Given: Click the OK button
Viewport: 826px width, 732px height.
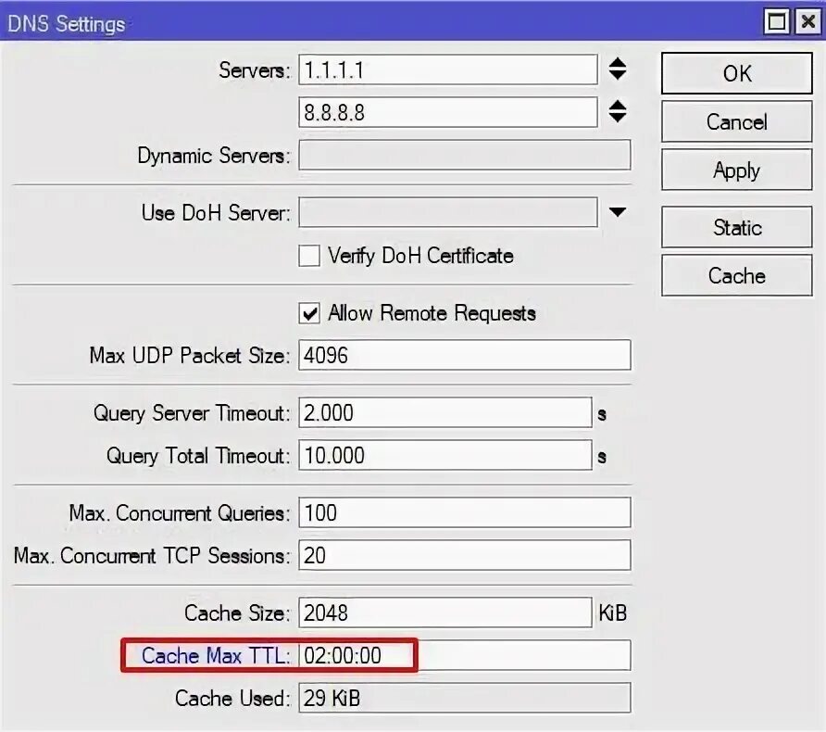Looking at the screenshot, I should 736,73.
